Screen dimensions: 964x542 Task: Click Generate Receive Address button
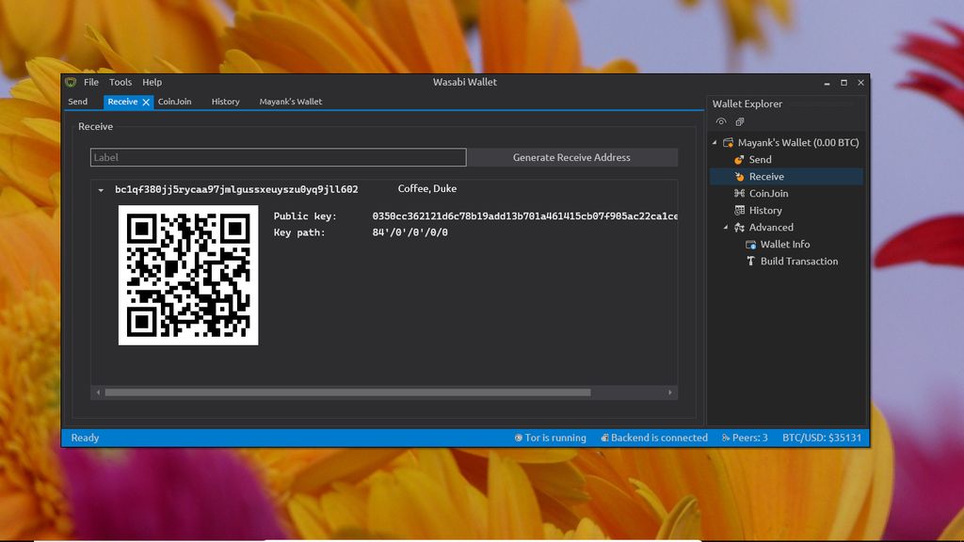[571, 157]
